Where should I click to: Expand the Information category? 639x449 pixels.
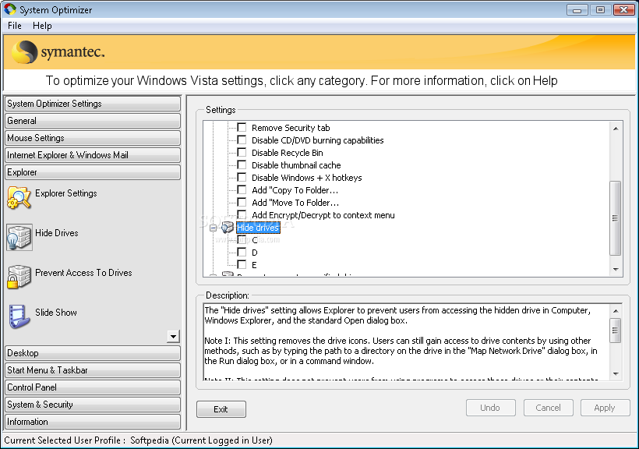(x=93, y=422)
